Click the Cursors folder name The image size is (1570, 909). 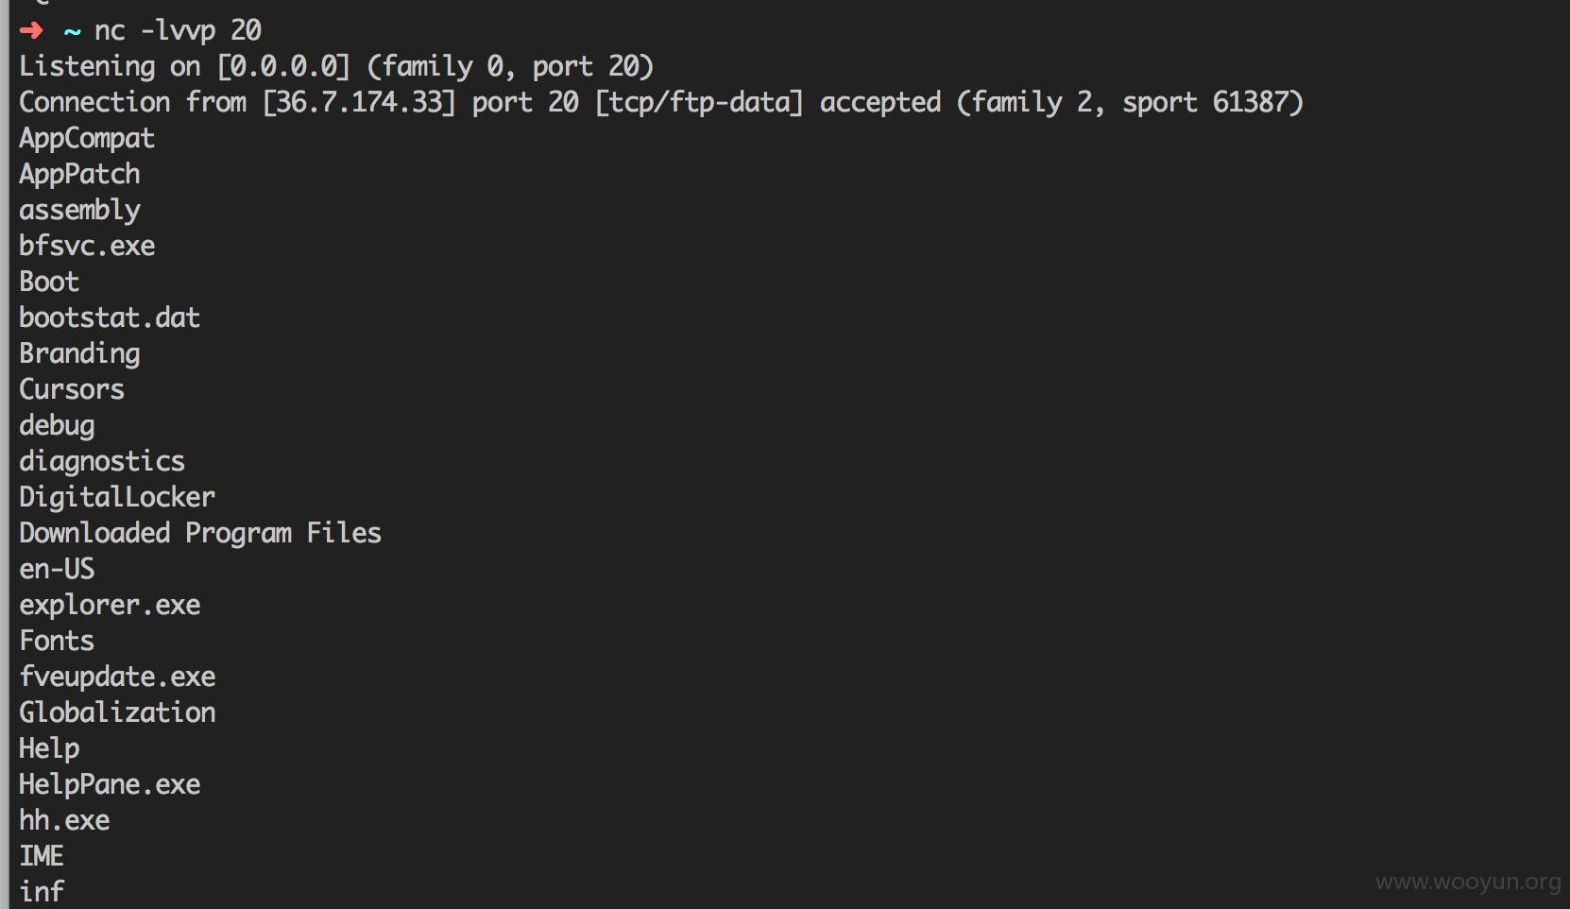coord(72,389)
